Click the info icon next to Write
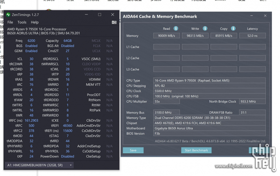Viewport: 280px width, 176px height. [205, 29]
